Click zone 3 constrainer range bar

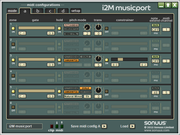(x=129, y=59)
